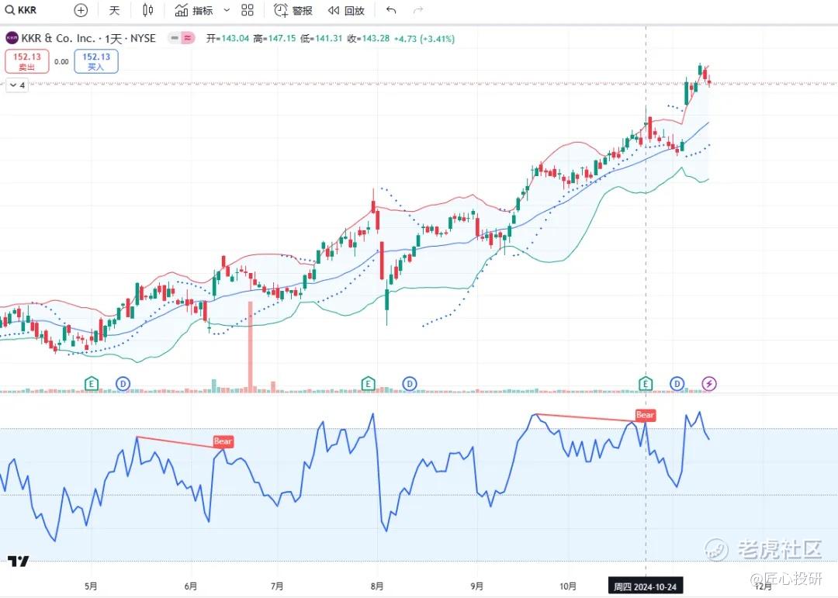The width and height of the screenshot is (838, 598).
Task: Click the tall red volume bar in June
Action: (250, 347)
